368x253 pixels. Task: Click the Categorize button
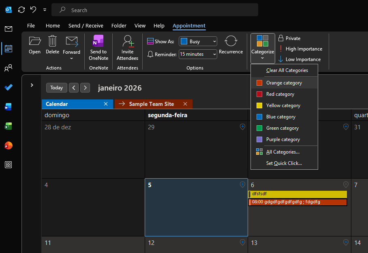point(263,48)
